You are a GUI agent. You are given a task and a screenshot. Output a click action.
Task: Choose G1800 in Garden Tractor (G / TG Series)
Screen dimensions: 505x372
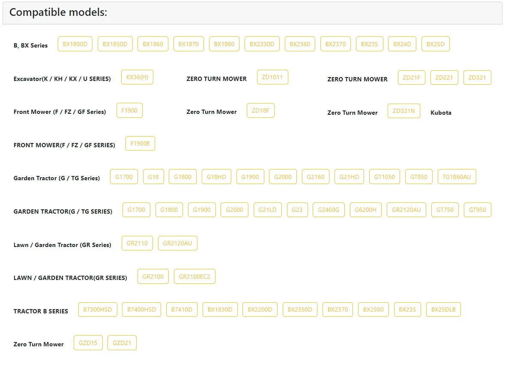(x=182, y=177)
